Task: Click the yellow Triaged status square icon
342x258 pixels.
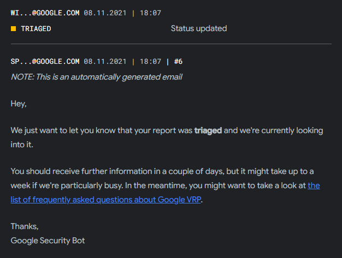Action: 13,28
